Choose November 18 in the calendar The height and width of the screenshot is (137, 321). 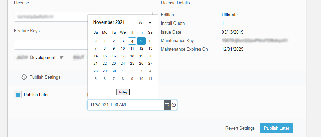[x=132, y=56]
